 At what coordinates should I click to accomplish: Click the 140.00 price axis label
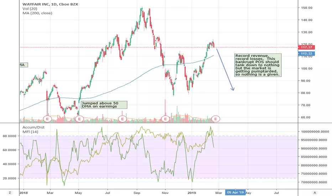point(307,20)
